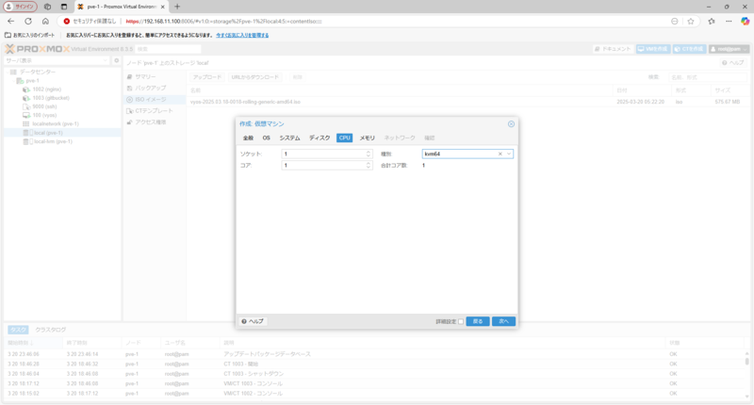
Task: Open the Copilot icon in Edge
Action: (745, 21)
